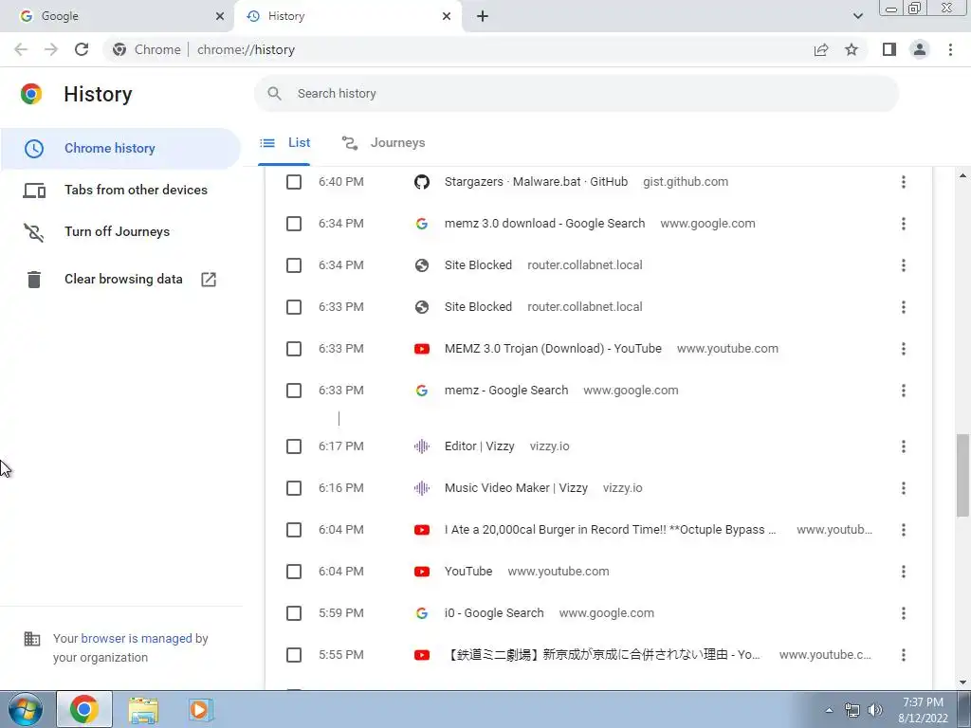Tick the 6:33 PM Site Blocked checkbox
This screenshot has height=728, width=971.
(294, 307)
